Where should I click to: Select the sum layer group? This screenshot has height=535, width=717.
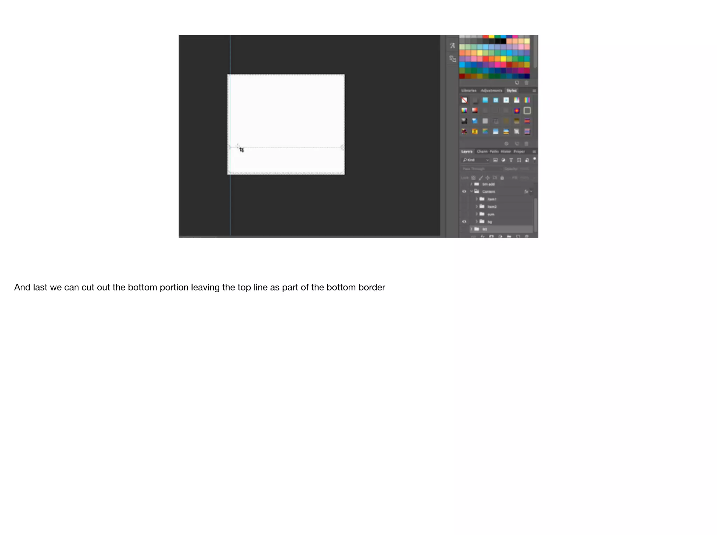(x=491, y=214)
